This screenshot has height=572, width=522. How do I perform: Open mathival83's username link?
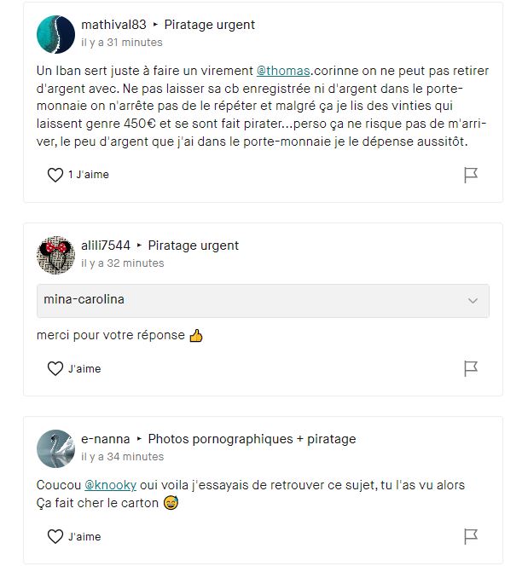(113, 25)
